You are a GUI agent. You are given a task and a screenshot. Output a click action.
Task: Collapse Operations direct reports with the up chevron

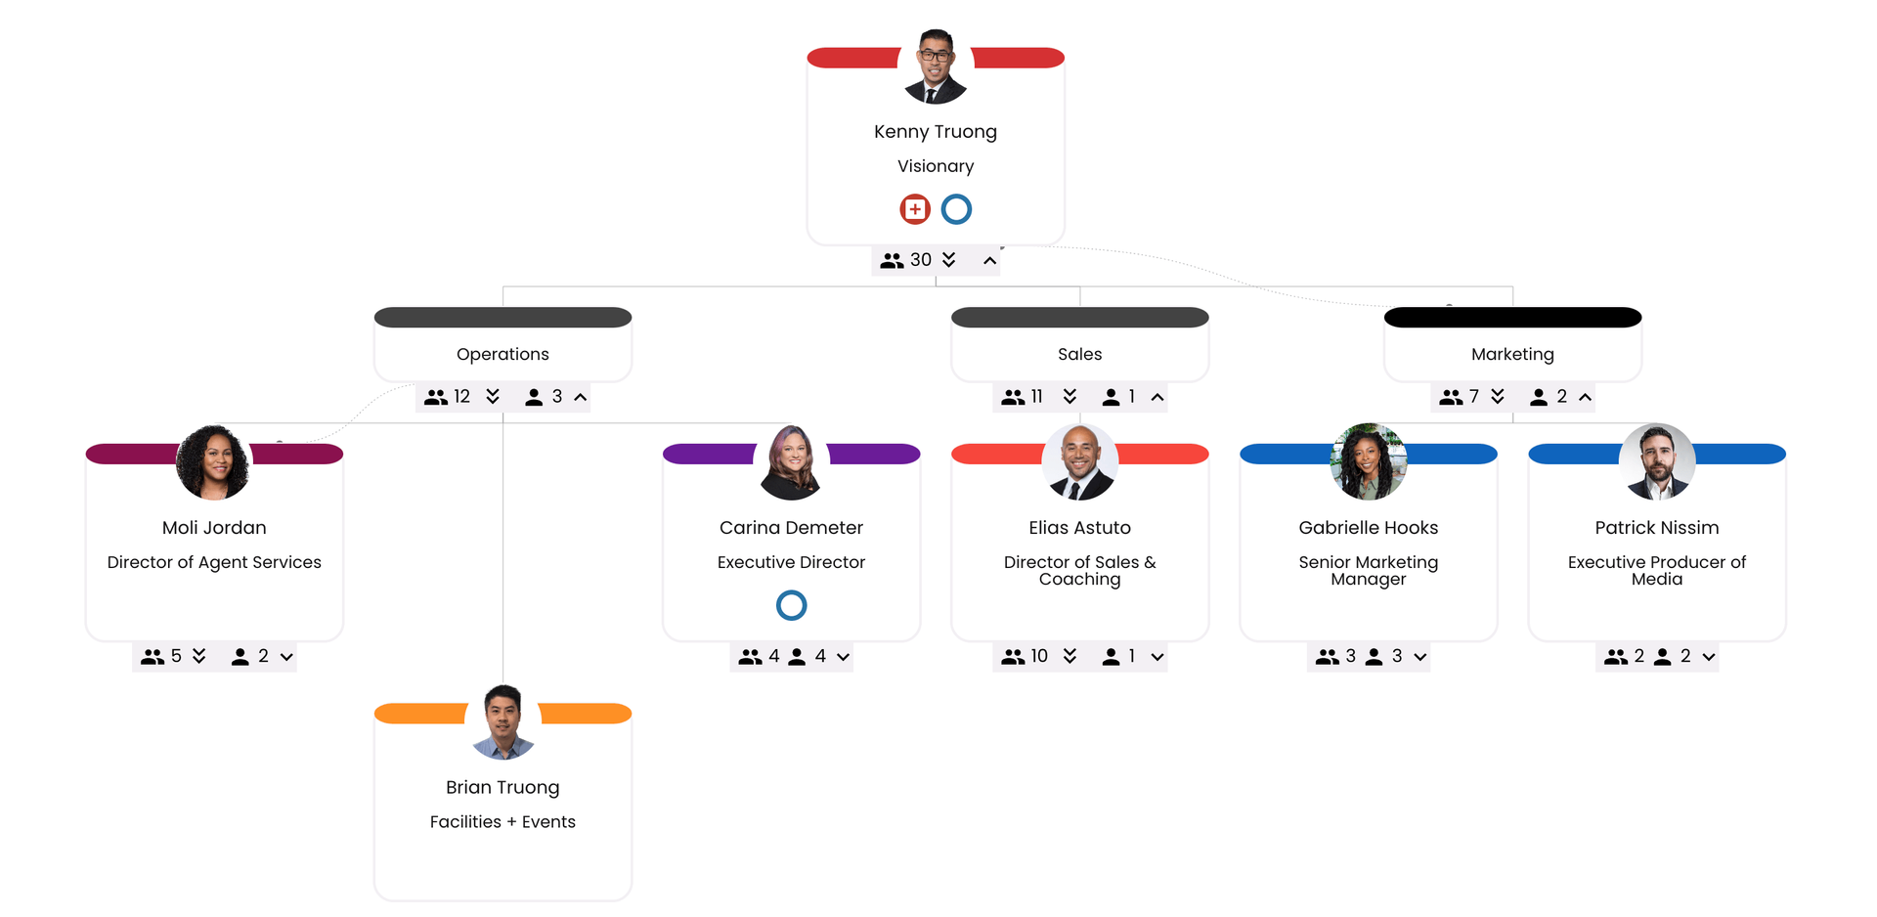tap(581, 398)
